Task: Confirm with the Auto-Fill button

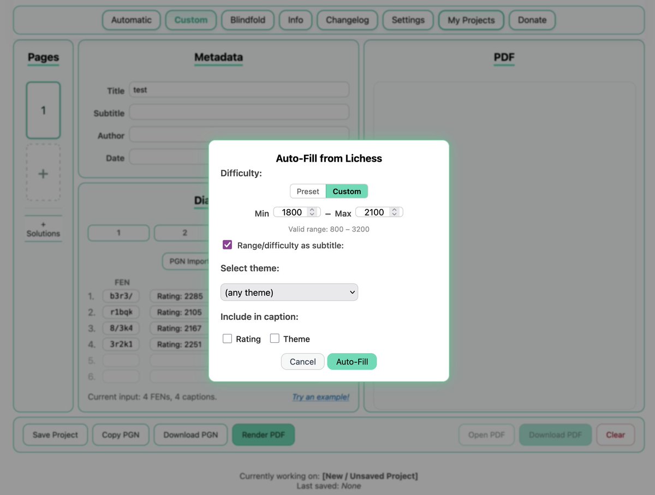Action: [352, 362]
